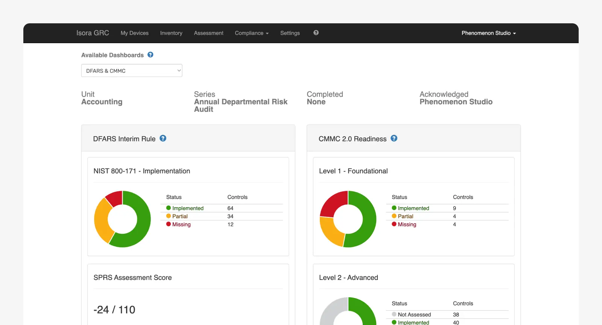Click Annual Departmental Risk Audit series name
The height and width of the screenshot is (325, 602).
[x=241, y=105]
